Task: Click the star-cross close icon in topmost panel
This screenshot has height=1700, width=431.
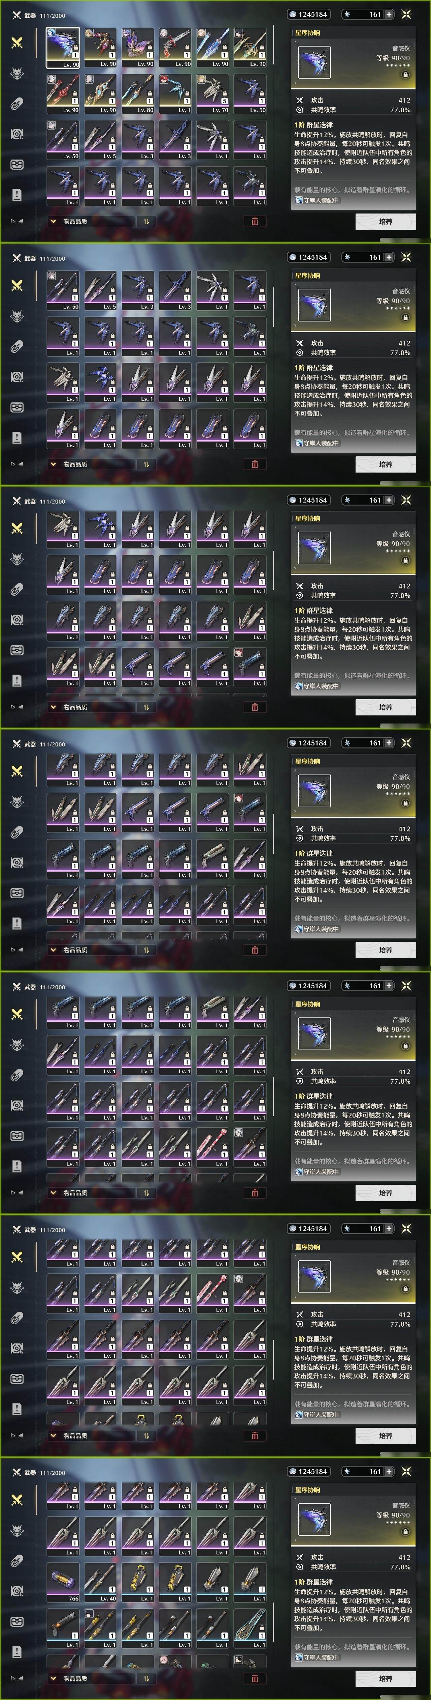Action: point(406,14)
